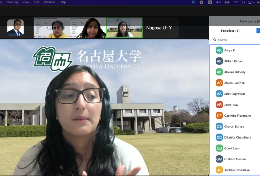The height and width of the screenshot is (176, 260).
Task: Click the screen recording status icon
Action: click(201, 2)
